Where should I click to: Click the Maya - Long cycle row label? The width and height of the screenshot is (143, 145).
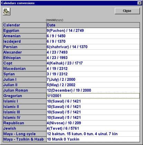[x=25, y=134]
